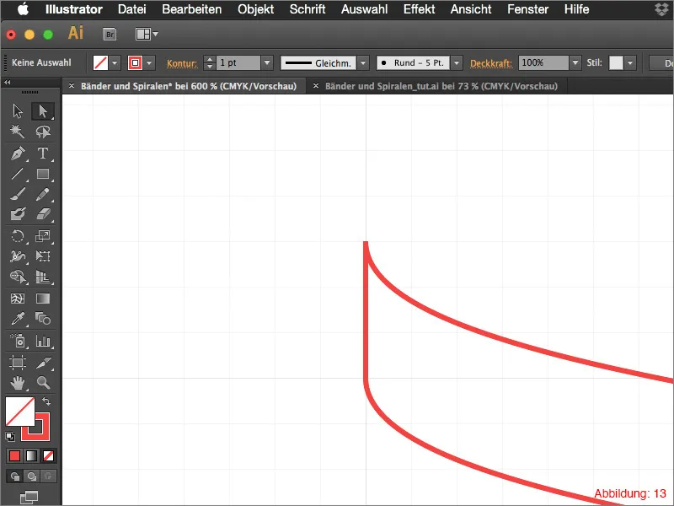Open the Gleichm. width profile dropdown
Image resolution: width=674 pixels, height=506 pixels.
(363, 62)
